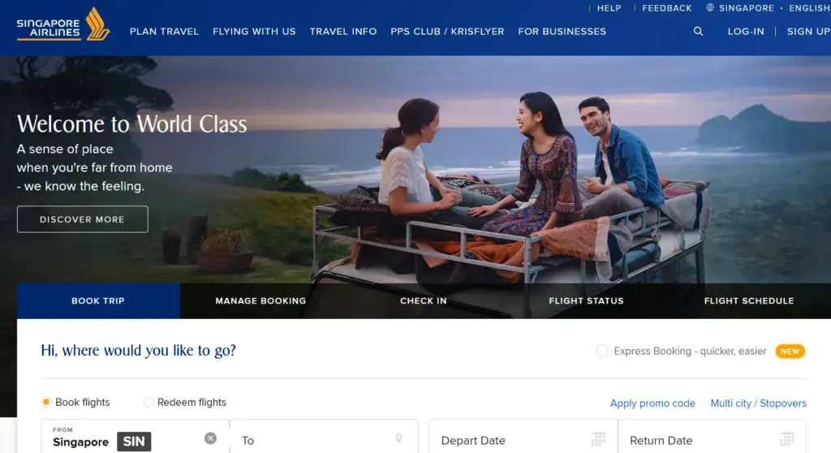Open the PPS Club / KrisFlyer menu
This screenshot has height=453, width=831.
point(447,32)
